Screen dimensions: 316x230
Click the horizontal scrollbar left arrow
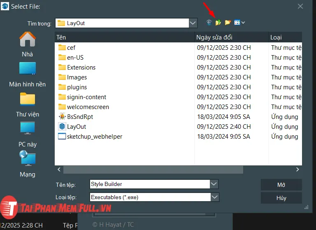(x=59, y=170)
